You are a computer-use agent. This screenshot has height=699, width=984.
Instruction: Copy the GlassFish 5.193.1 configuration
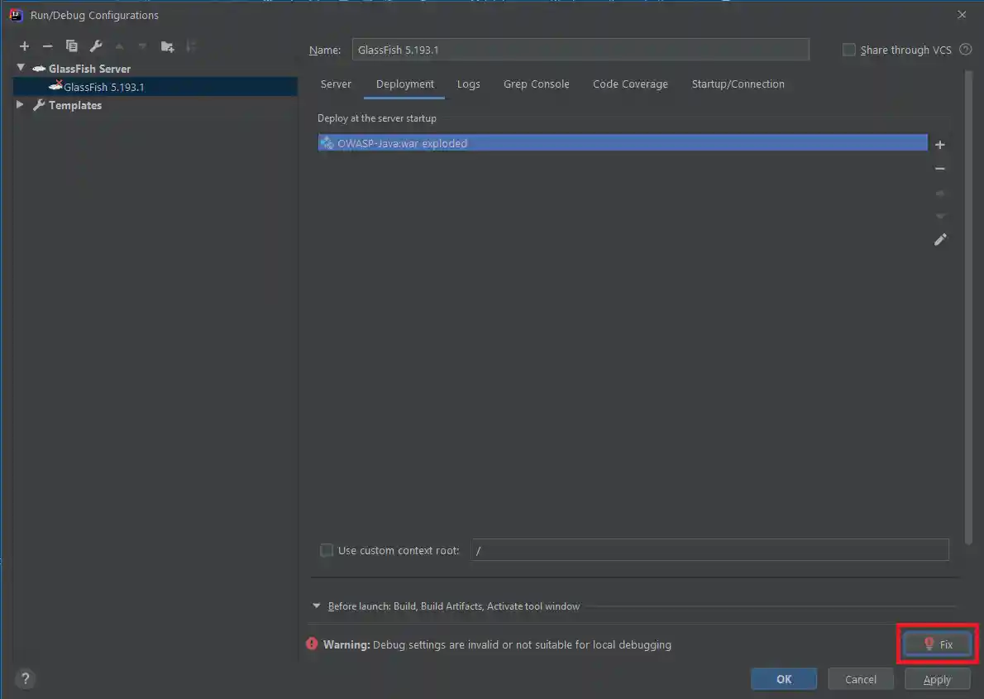pos(71,45)
